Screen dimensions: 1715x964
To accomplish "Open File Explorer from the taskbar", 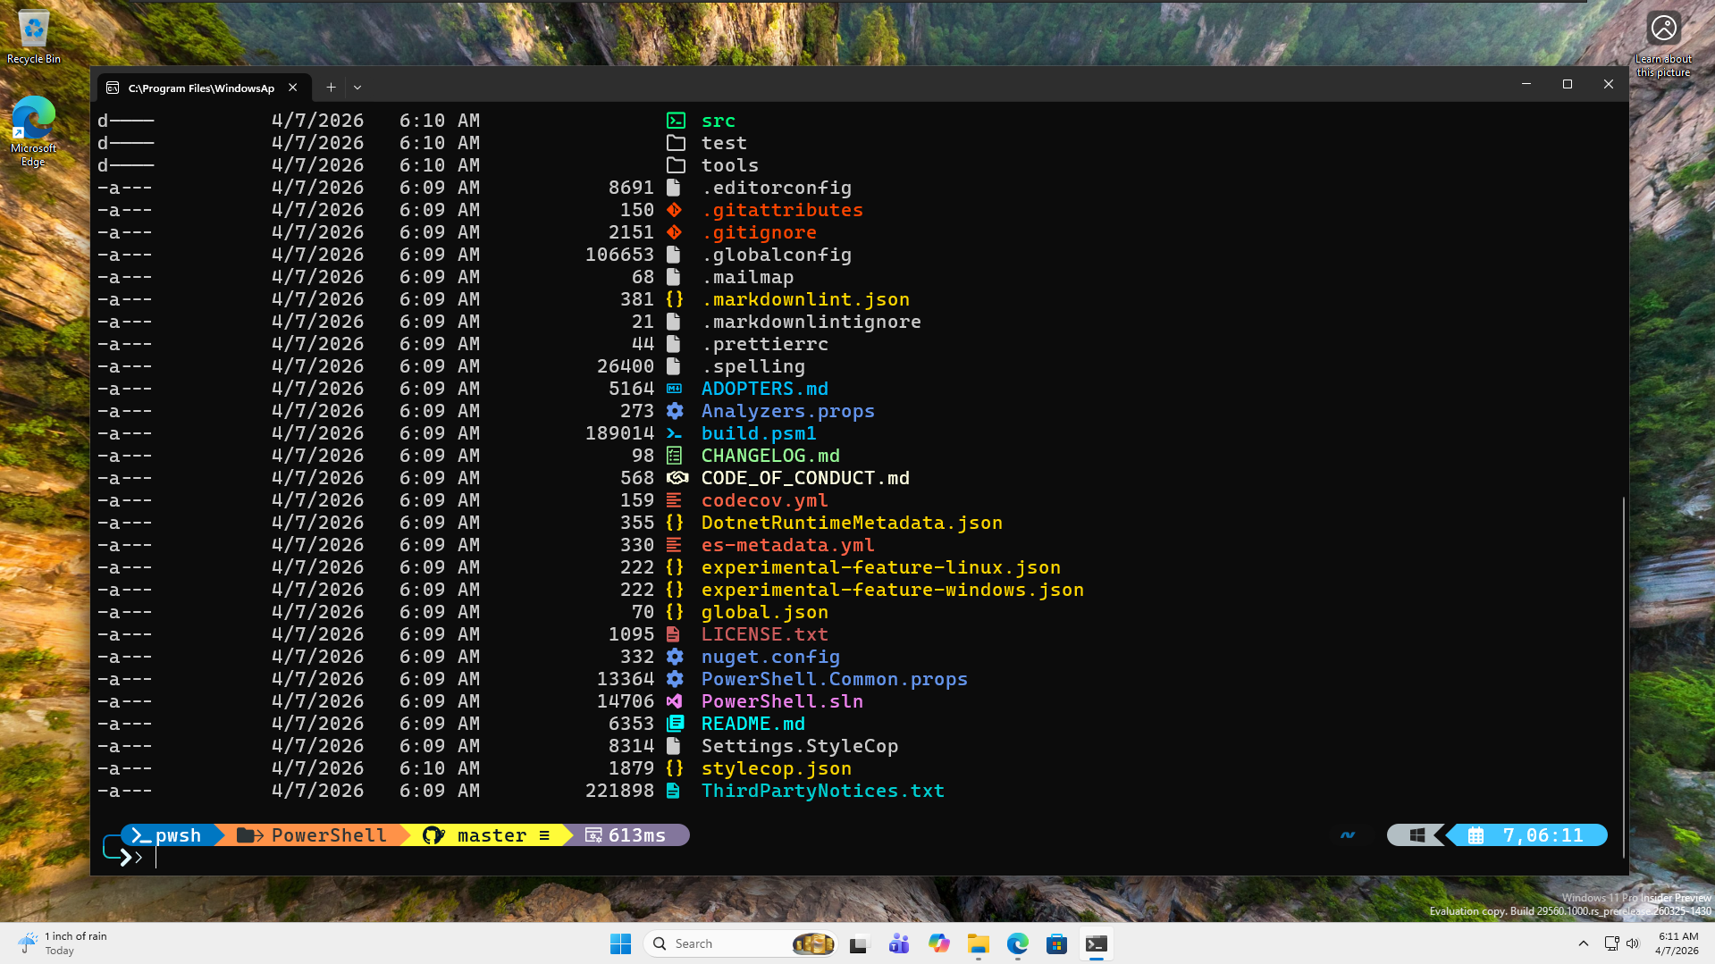I will point(979,943).
